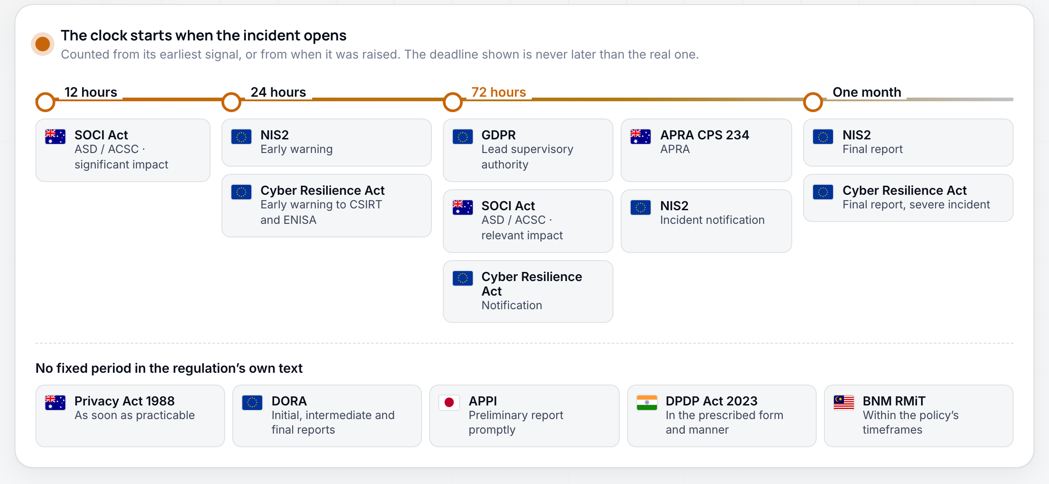Screen dimensions: 1049x484
Task: Select the One month timeline marker
Action: pos(813,102)
